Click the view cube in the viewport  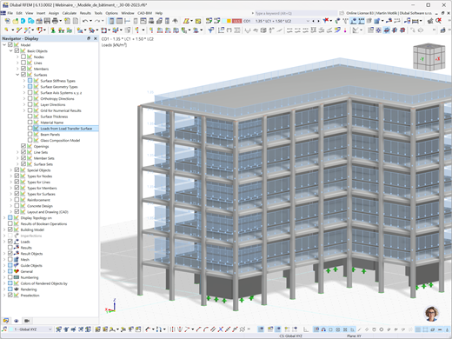coord(429,57)
